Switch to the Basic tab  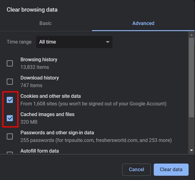[46, 23]
